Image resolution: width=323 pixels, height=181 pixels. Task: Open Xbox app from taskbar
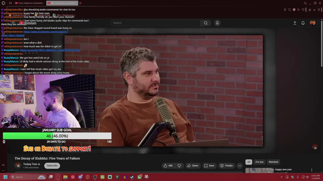[x=139, y=177]
